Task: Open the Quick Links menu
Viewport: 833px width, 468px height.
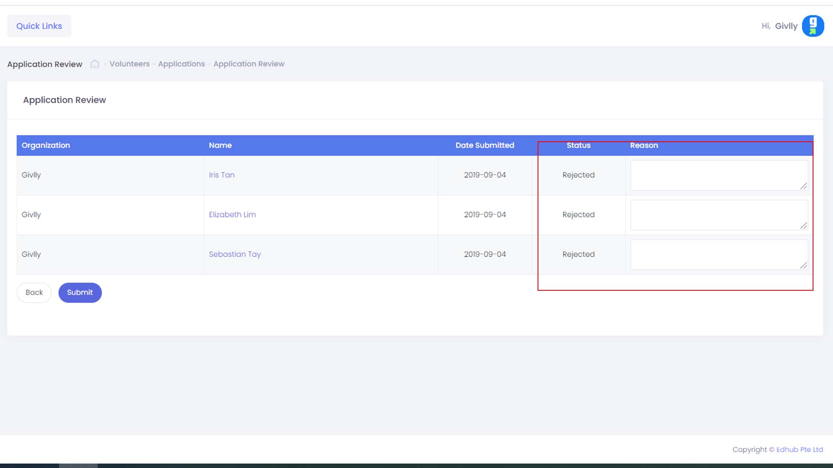Action: coord(39,26)
